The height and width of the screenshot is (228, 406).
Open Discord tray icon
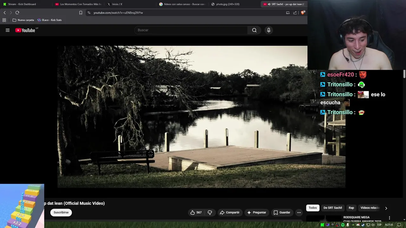(x=358, y=225)
